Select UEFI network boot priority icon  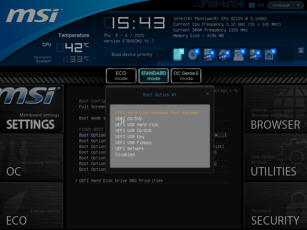(x=270, y=55)
